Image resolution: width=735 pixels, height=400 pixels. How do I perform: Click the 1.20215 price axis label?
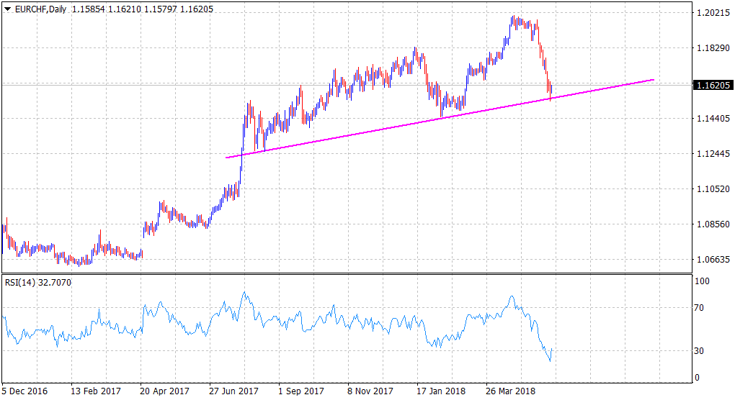point(713,13)
